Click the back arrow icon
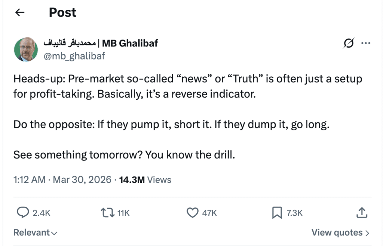This screenshot has width=383, height=246. (x=19, y=13)
